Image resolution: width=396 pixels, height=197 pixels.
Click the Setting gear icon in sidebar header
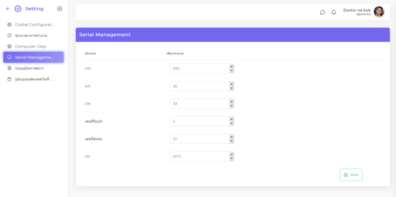coord(18,8)
